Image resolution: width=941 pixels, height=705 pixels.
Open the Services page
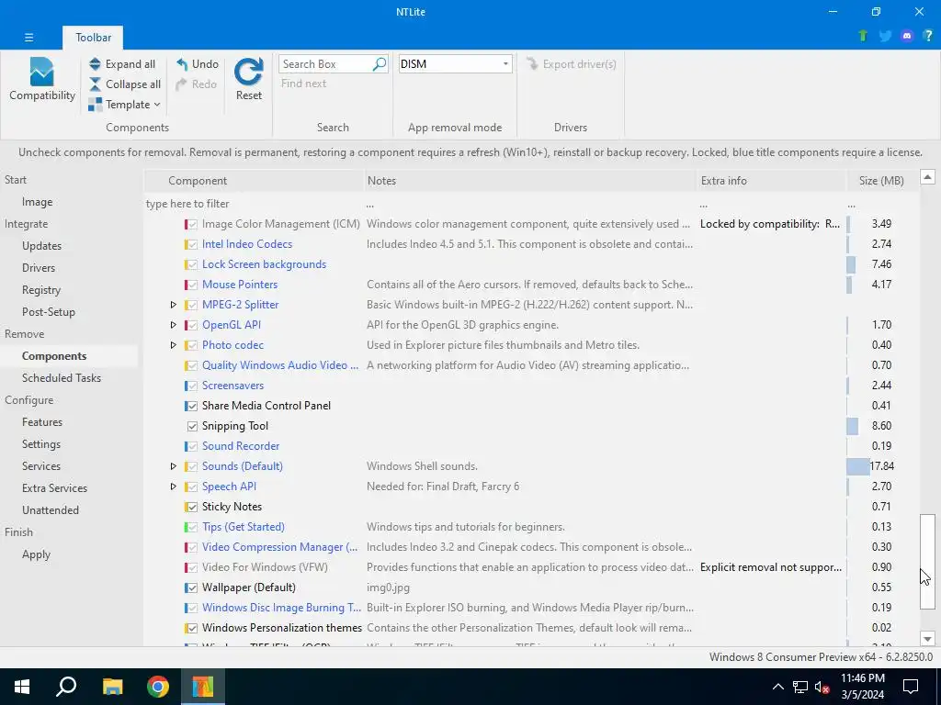(x=40, y=466)
